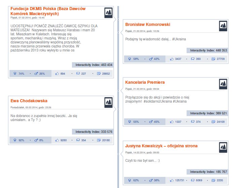Click the Interactivity Index: 185 767 badge
The width and height of the screenshot is (233, 188).
(208, 172)
